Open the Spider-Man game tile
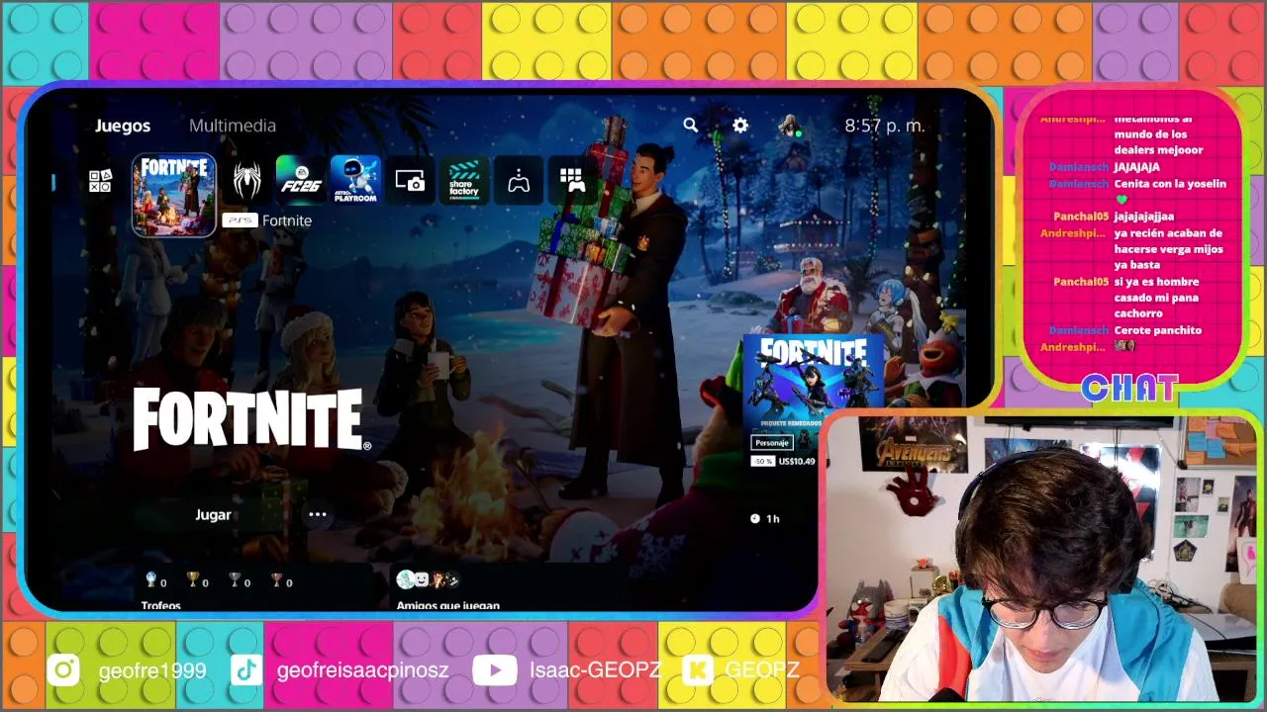Screen dimensions: 1267x712 click(246, 180)
